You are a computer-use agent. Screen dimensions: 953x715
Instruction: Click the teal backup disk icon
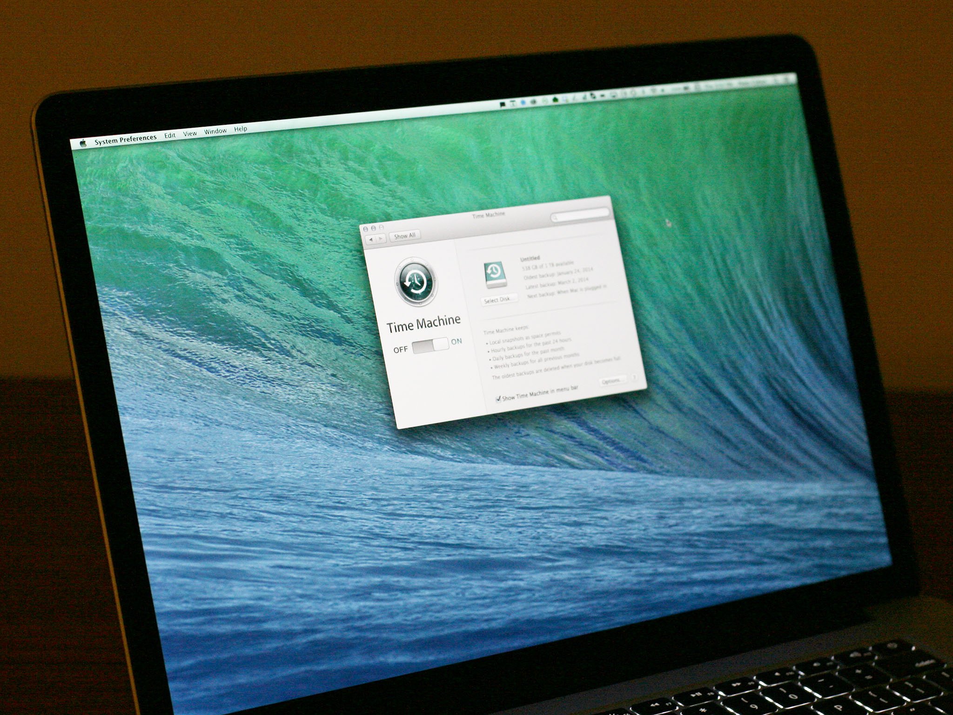tap(495, 275)
